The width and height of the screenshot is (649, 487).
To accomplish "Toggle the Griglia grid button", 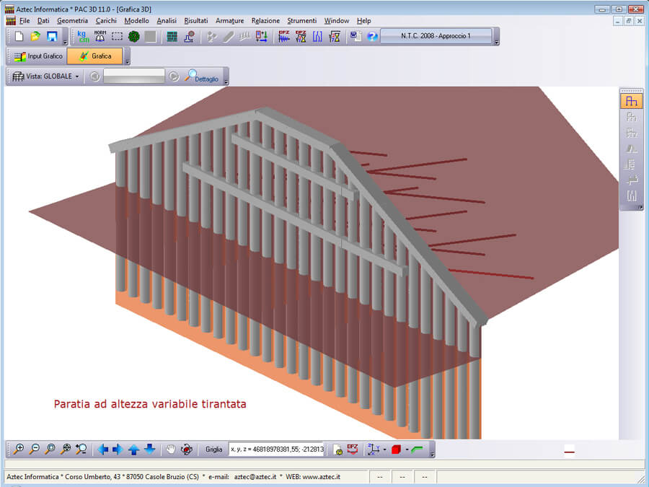I will click(x=214, y=449).
